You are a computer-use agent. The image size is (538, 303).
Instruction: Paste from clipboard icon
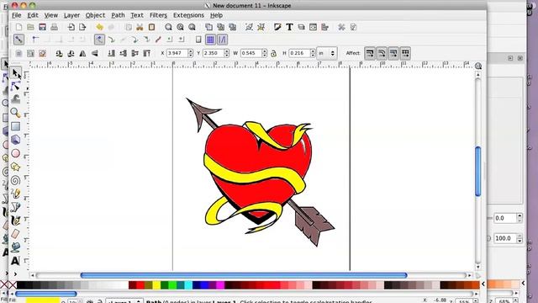coord(151,27)
